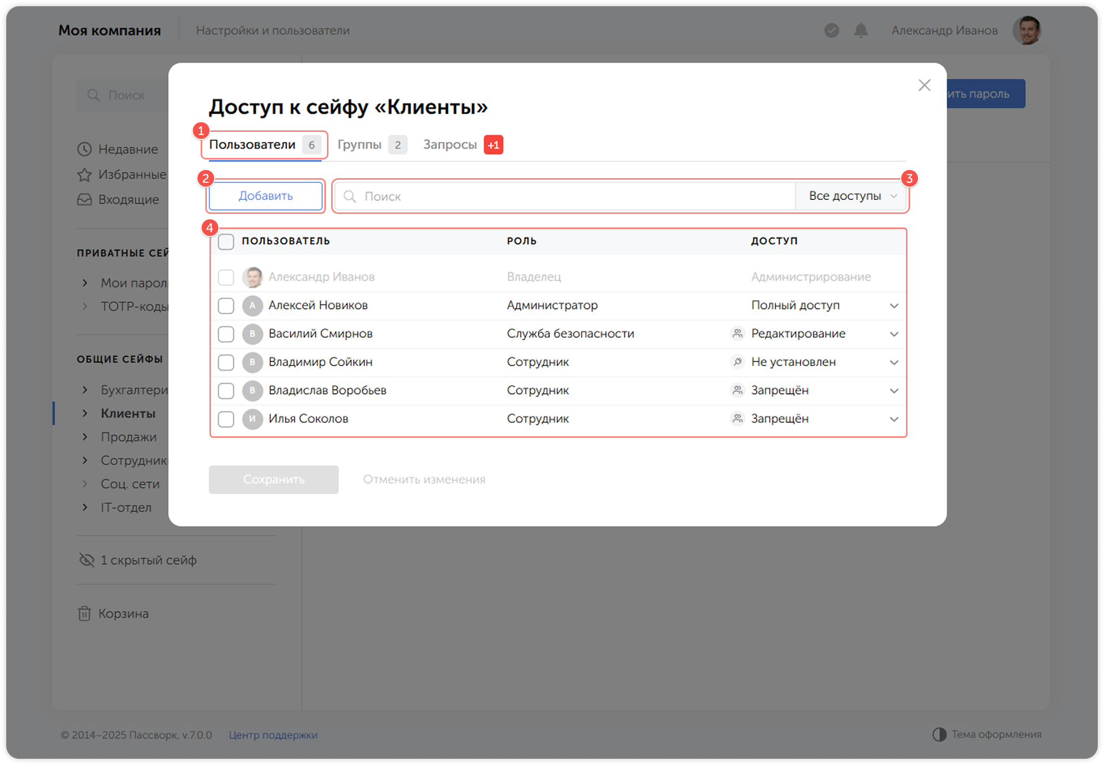This screenshot has width=1104, height=765.
Task: Open the Все доступы filter dropdown
Action: pos(851,196)
